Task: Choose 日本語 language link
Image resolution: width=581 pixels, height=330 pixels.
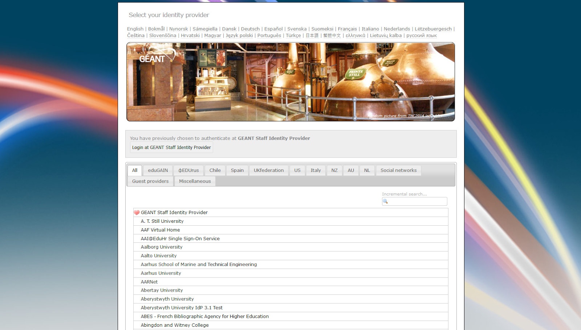Action: pyautogui.click(x=312, y=35)
